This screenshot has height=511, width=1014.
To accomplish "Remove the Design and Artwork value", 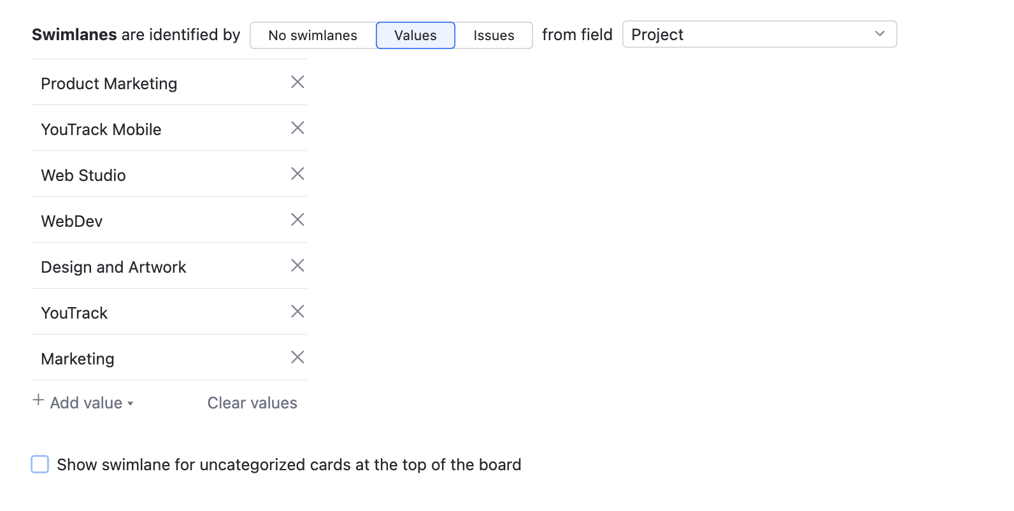I will pyautogui.click(x=297, y=266).
